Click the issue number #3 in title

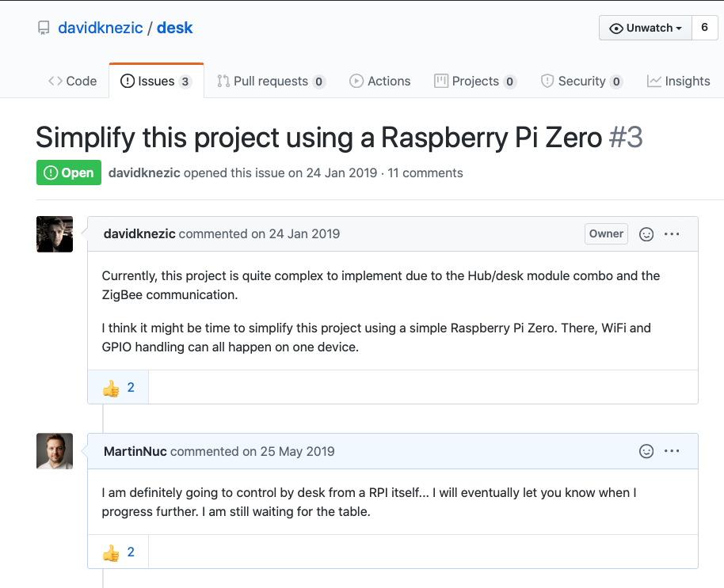coord(626,138)
